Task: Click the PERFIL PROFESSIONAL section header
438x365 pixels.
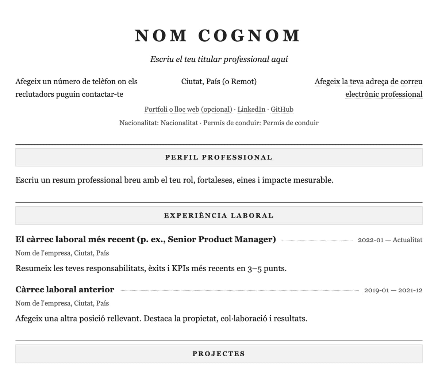Action: 219,157
